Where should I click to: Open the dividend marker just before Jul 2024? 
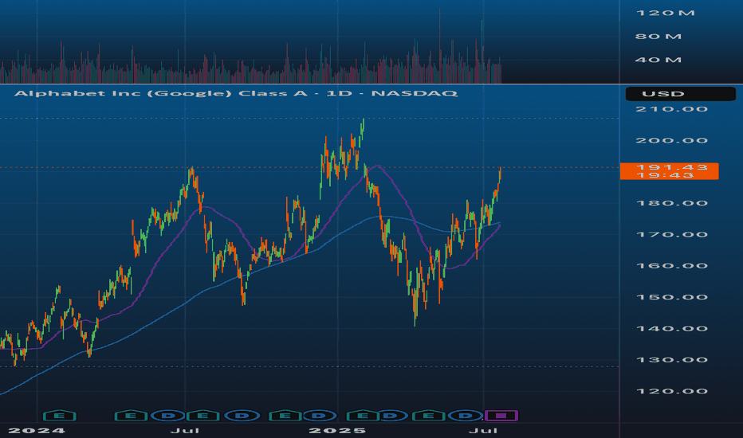click(167, 416)
